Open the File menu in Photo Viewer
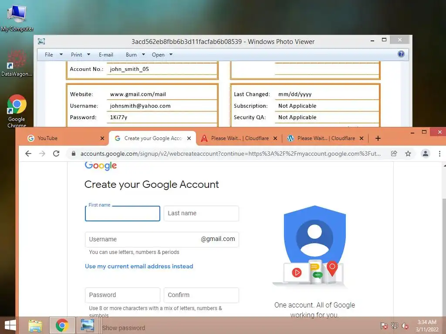The image size is (446, 334). 49,54
